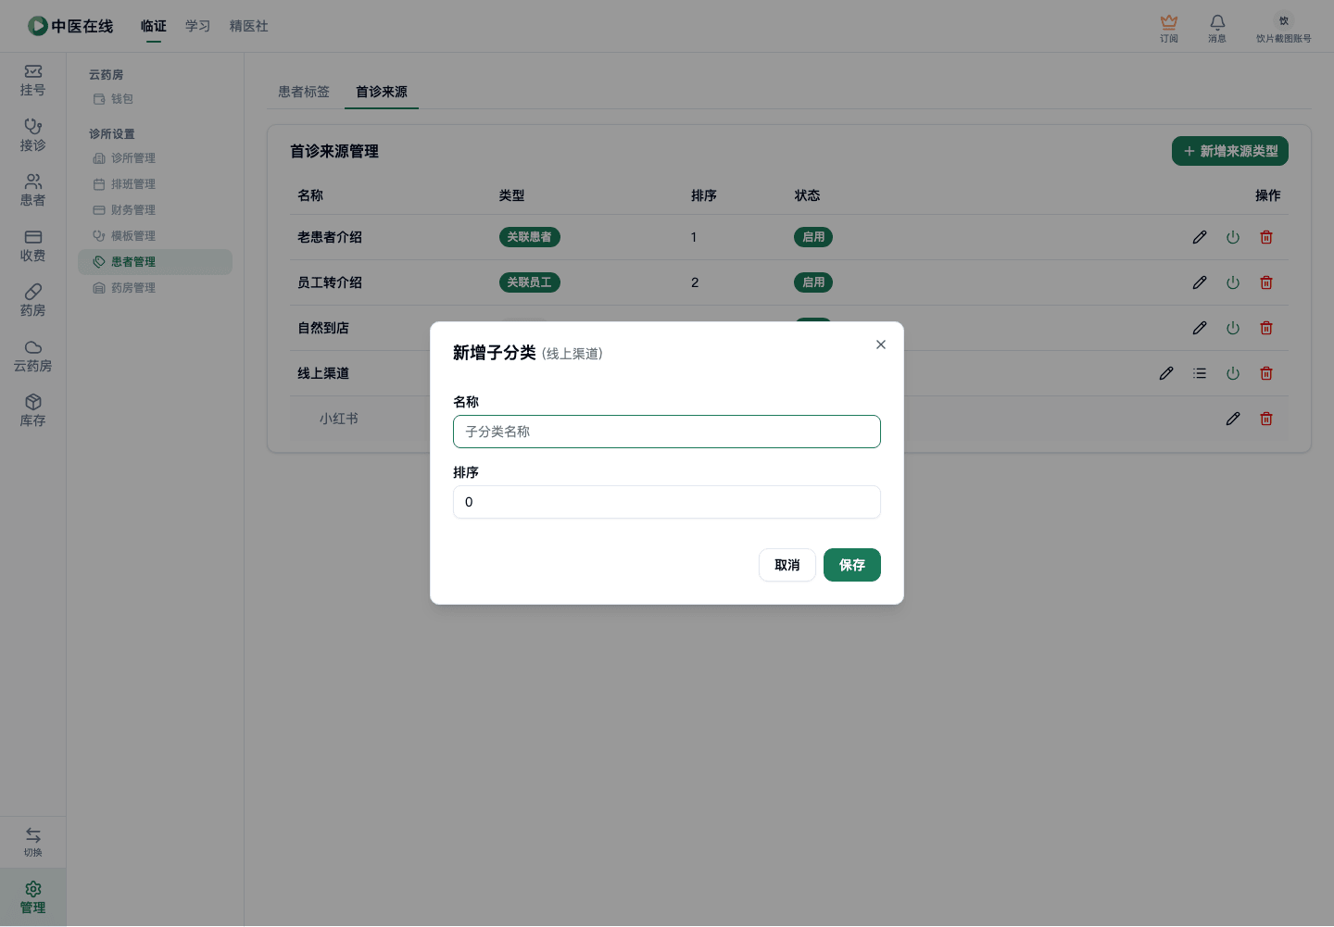
Task: Open the 精医社 top menu
Action: [249, 26]
